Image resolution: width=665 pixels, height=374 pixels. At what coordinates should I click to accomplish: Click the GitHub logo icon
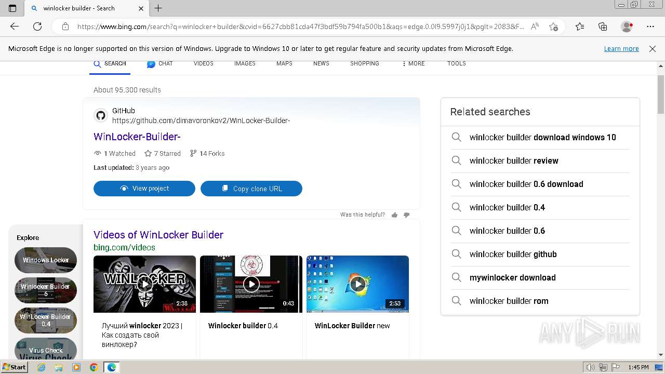(x=101, y=115)
